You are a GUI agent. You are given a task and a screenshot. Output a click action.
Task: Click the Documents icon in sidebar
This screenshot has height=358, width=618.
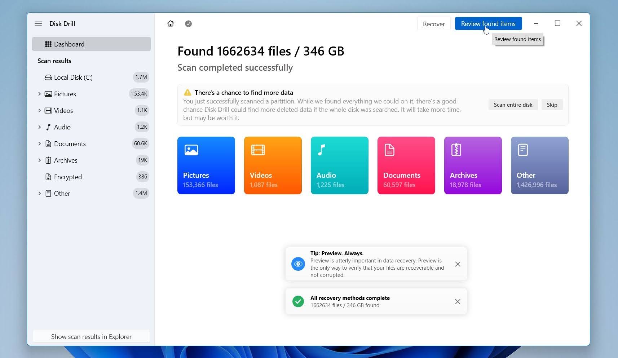(48, 144)
